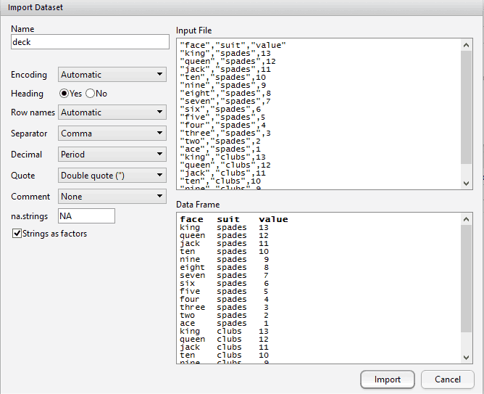Click the Input File scrollbar thumb

(x=466, y=107)
